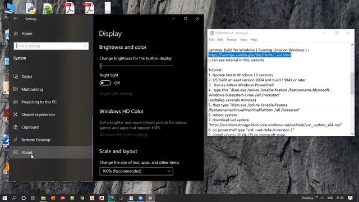The height and width of the screenshot is (202, 359).
Task: Click the Notepad scroll down arrow
Action: click(x=352, y=134)
